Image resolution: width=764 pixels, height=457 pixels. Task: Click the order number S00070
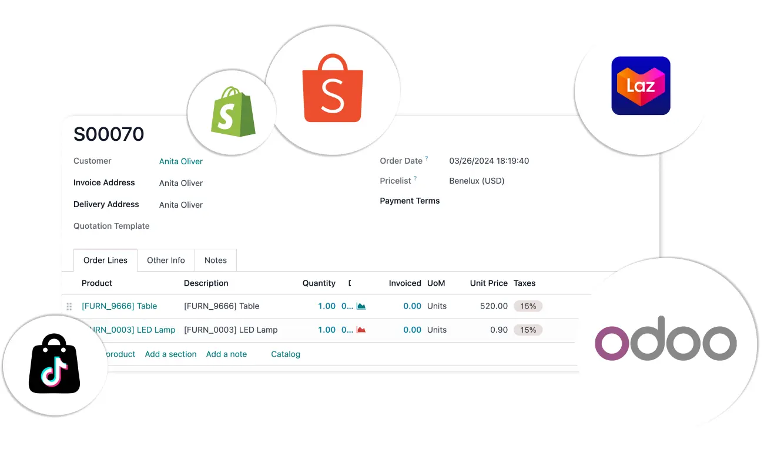109,134
